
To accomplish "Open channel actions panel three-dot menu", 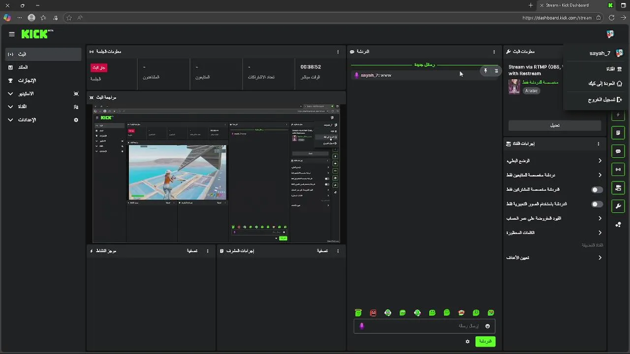I will click(598, 144).
